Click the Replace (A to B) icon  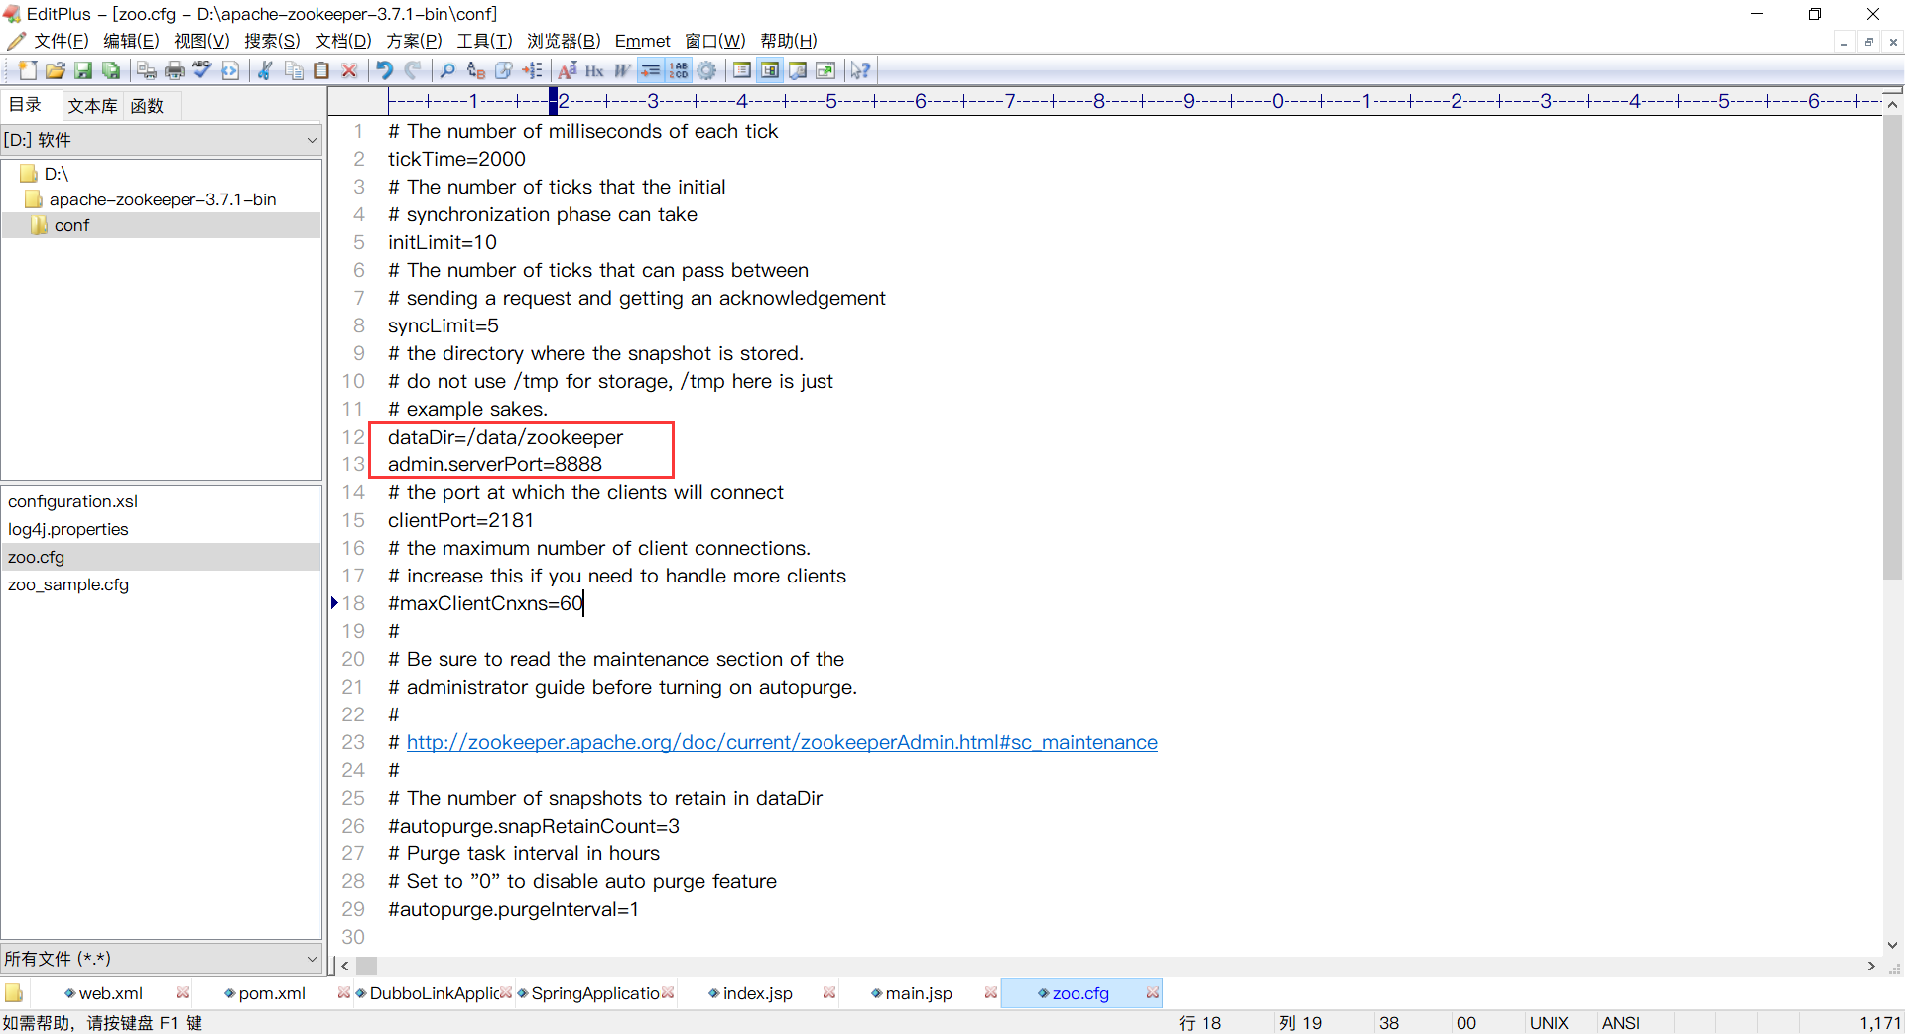[476, 70]
